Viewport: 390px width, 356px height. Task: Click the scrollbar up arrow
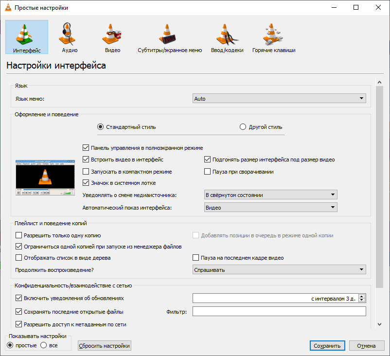[x=379, y=82]
